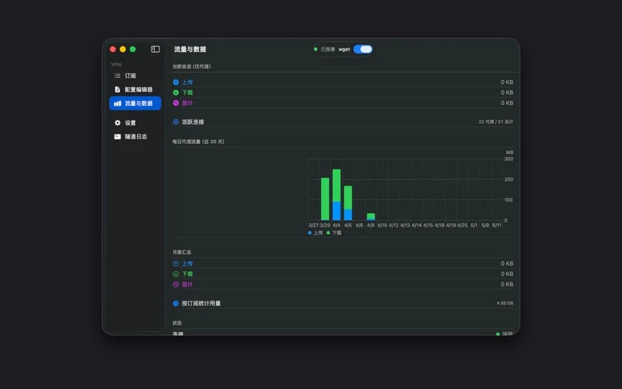
Task: Click the current session 下载 arrow icon
Action: click(176, 93)
